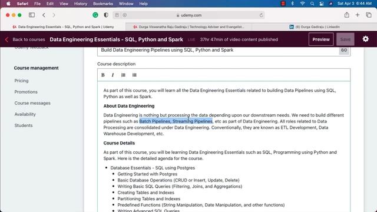Insert numbered list in description editor

123,75
